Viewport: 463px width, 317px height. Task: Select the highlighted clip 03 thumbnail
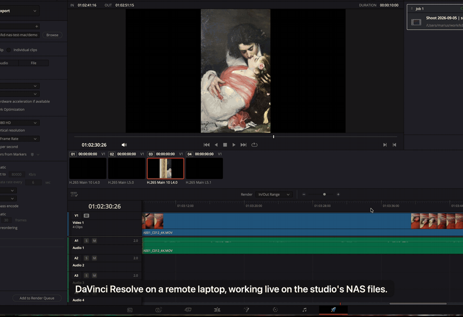[165, 168]
